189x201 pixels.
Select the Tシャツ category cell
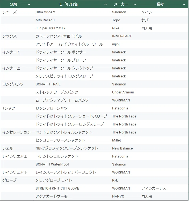pos(9,108)
